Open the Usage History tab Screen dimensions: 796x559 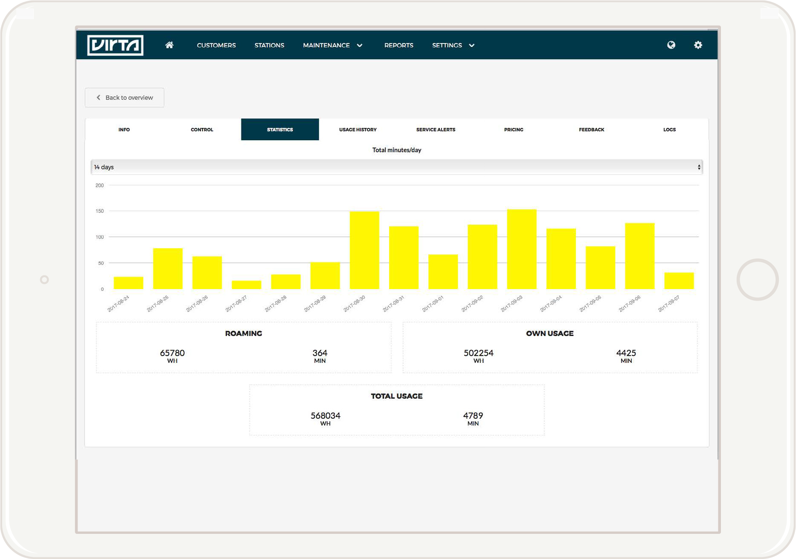click(x=358, y=130)
